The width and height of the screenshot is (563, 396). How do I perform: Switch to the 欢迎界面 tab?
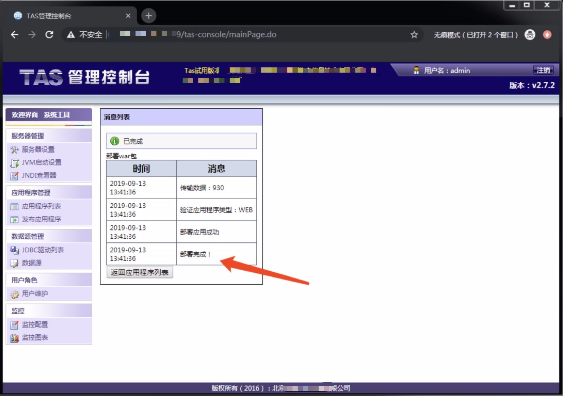pos(25,115)
